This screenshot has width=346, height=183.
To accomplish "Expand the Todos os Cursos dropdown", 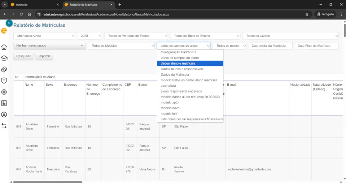I will coord(290,36).
